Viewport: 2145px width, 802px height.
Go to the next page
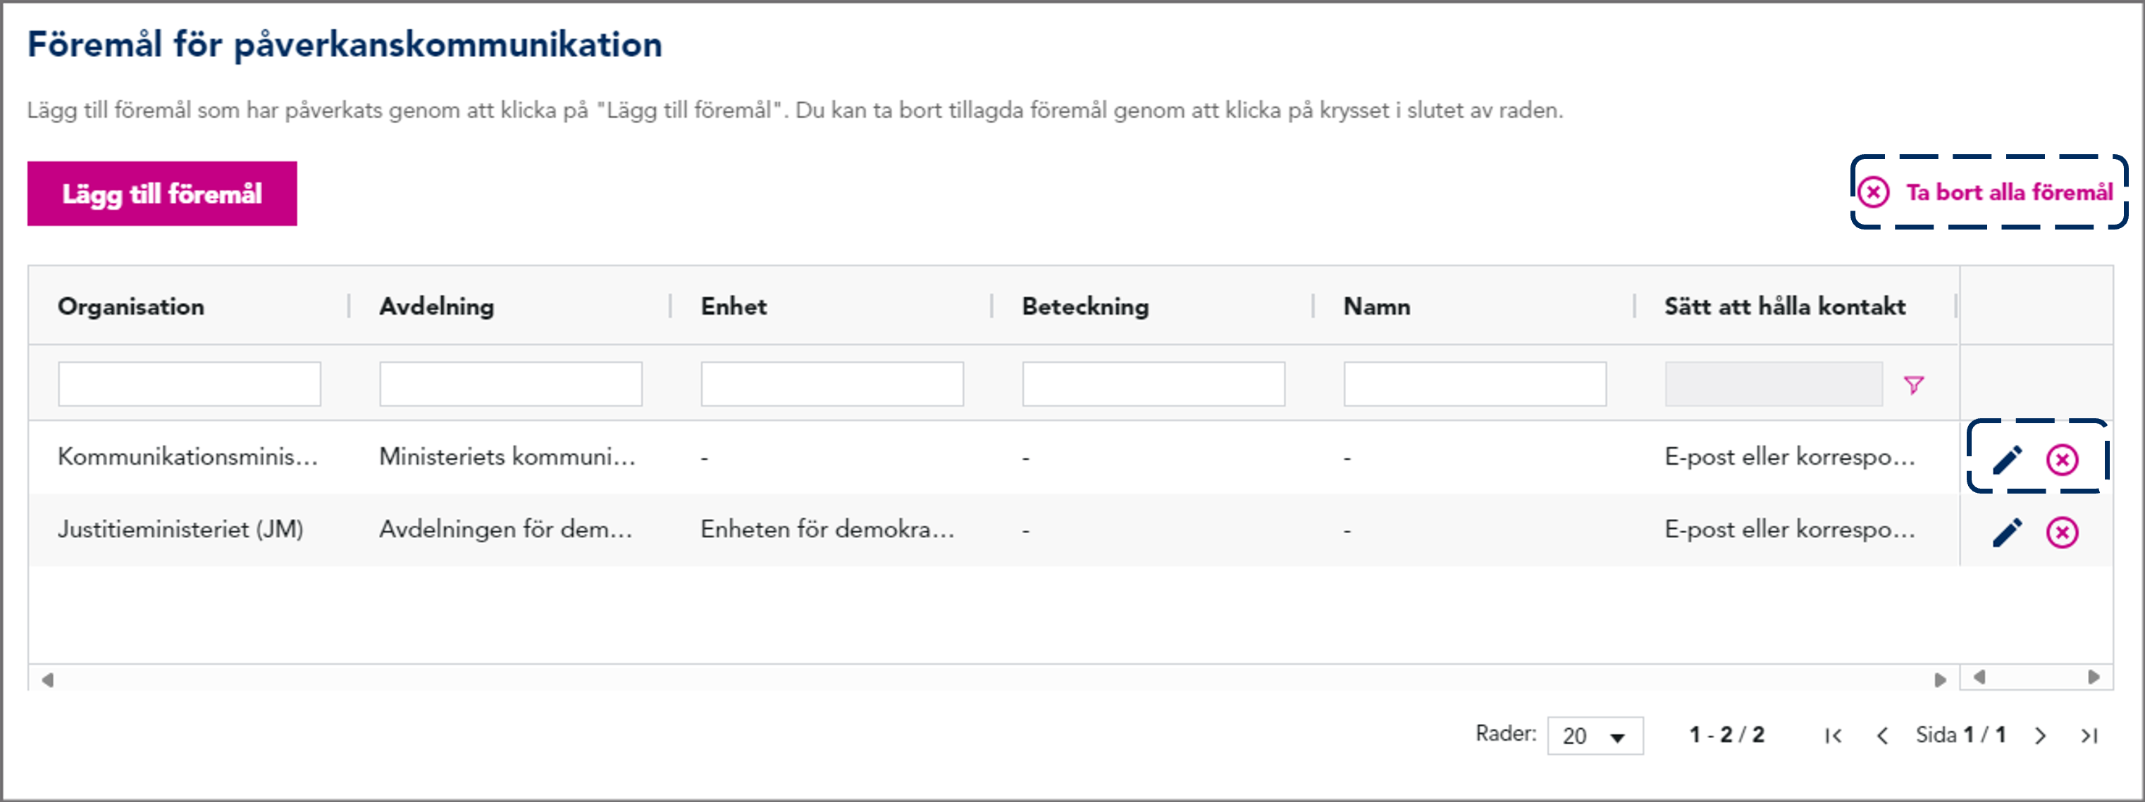click(x=2040, y=735)
